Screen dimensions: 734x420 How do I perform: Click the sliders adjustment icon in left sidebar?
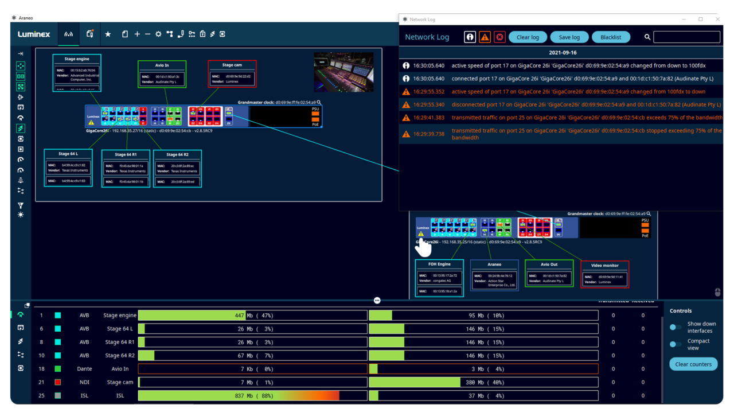[x=21, y=190]
